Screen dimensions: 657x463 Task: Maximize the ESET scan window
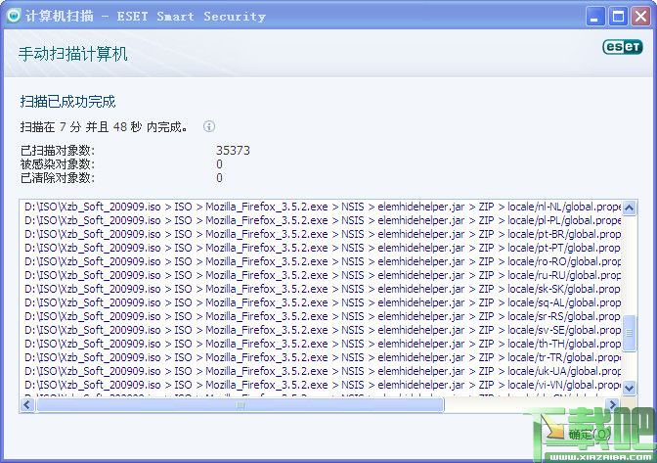(618, 17)
